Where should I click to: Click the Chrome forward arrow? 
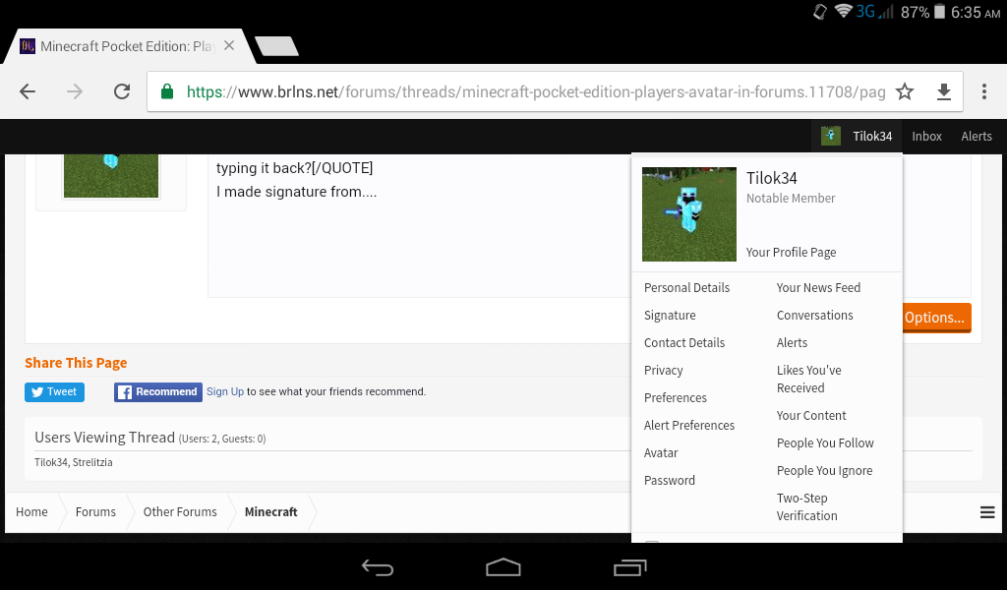(x=75, y=91)
